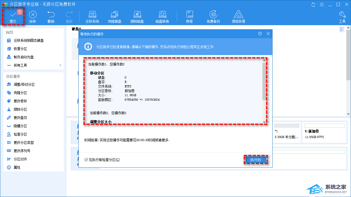Select 克隆分区 operation
The width and height of the screenshot is (351, 197).
(33, 93)
